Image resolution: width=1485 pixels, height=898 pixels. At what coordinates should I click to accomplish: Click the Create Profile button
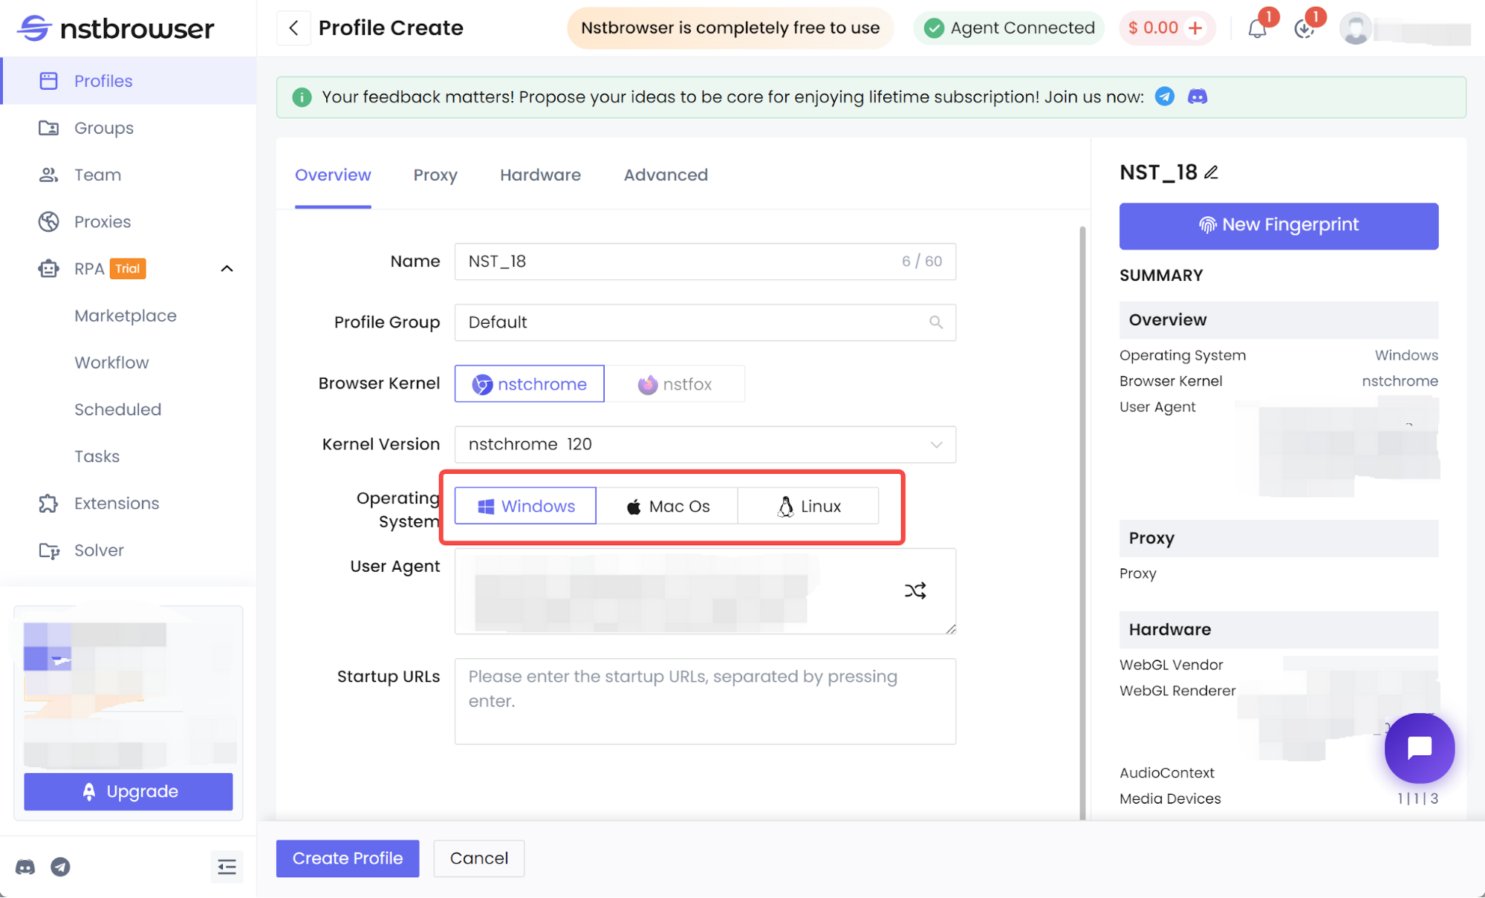pos(347,858)
